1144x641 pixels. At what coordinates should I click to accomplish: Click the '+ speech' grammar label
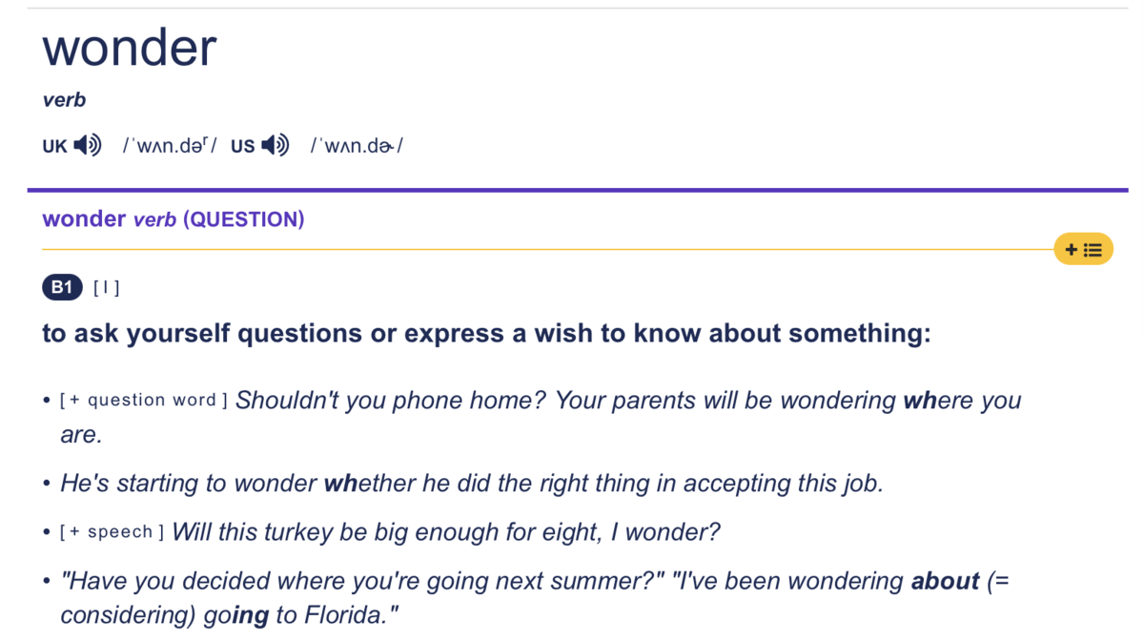(x=112, y=532)
